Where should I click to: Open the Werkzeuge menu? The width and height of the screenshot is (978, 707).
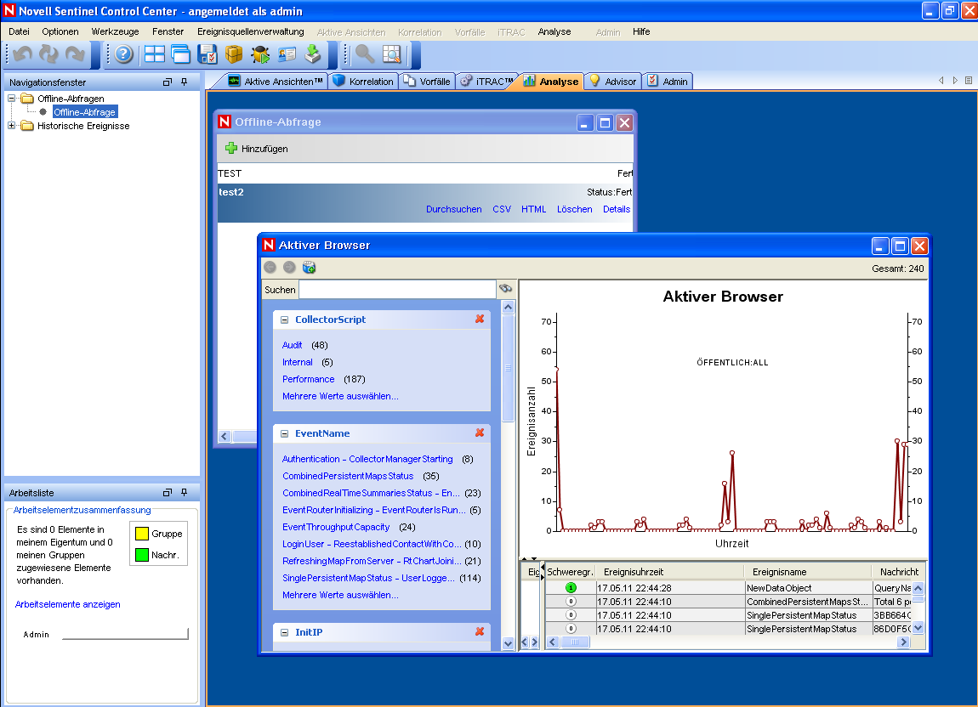tap(115, 31)
